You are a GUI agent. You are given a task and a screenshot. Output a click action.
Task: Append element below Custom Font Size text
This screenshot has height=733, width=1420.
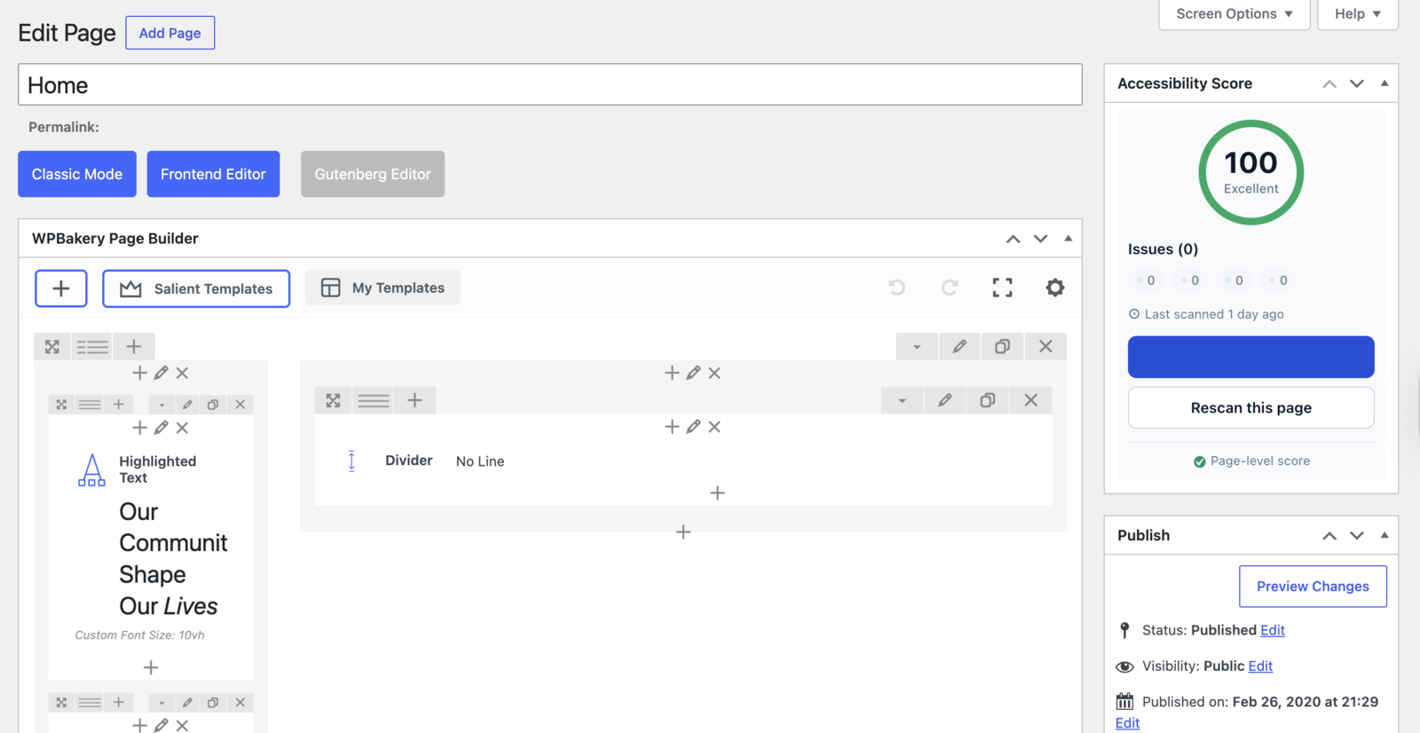point(151,667)
